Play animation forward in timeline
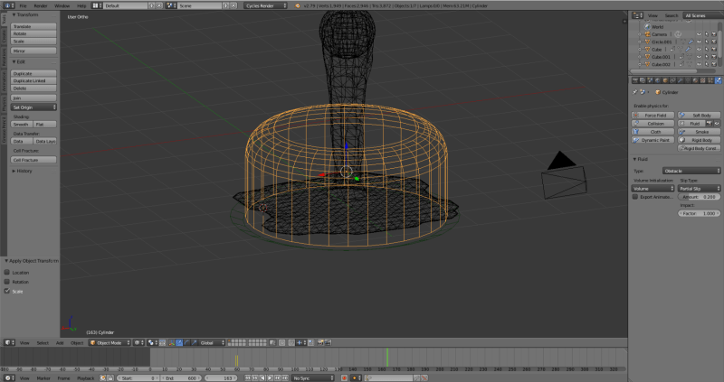This screenshot has height=382, width=724. click(x=270, y=377)
